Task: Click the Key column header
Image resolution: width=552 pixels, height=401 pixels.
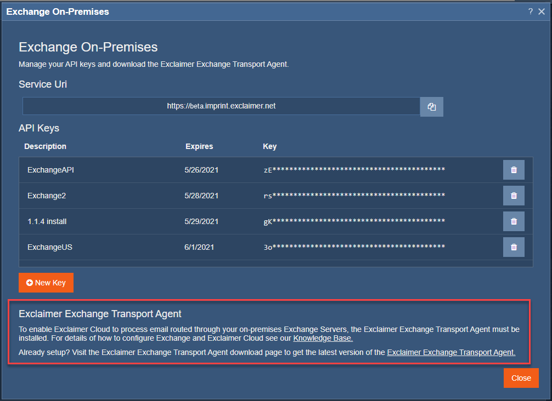Action: 269,146
